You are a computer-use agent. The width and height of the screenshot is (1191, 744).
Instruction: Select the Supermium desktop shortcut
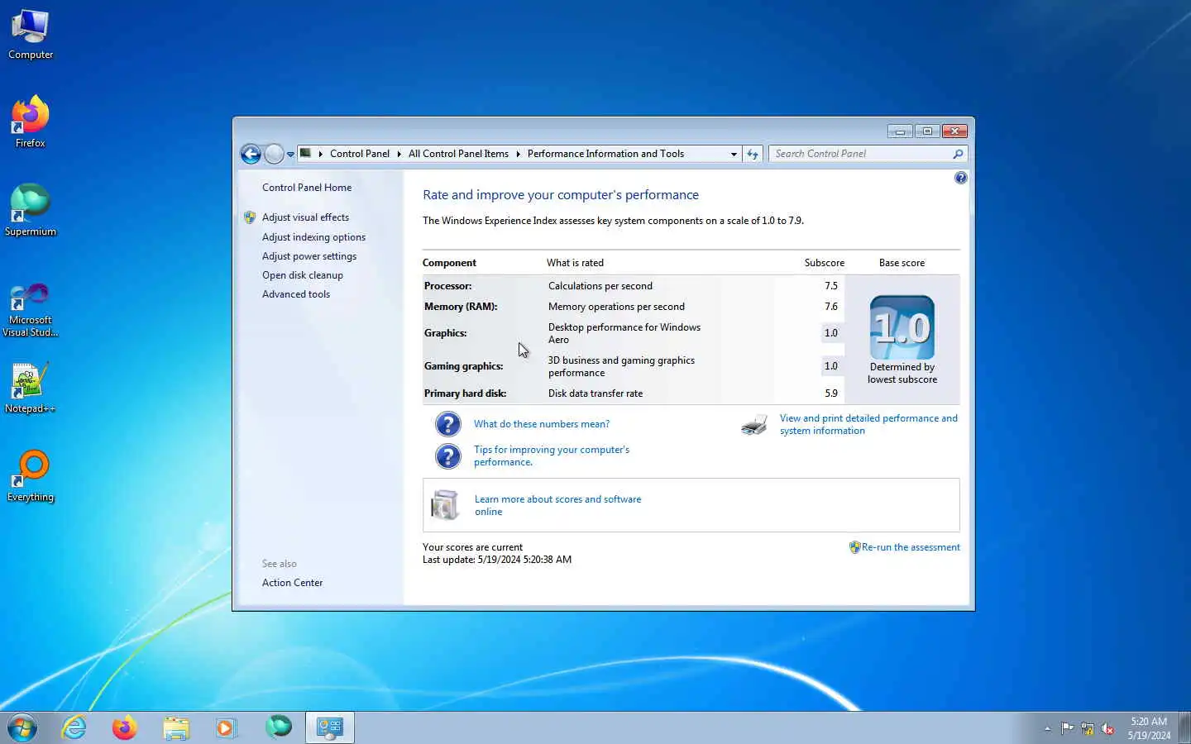coord(31,211)
